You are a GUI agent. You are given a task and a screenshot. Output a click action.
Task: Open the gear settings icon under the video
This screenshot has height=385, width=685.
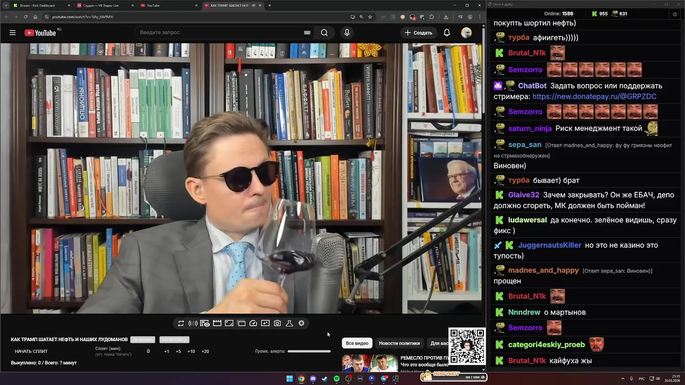tap(301, 324)
